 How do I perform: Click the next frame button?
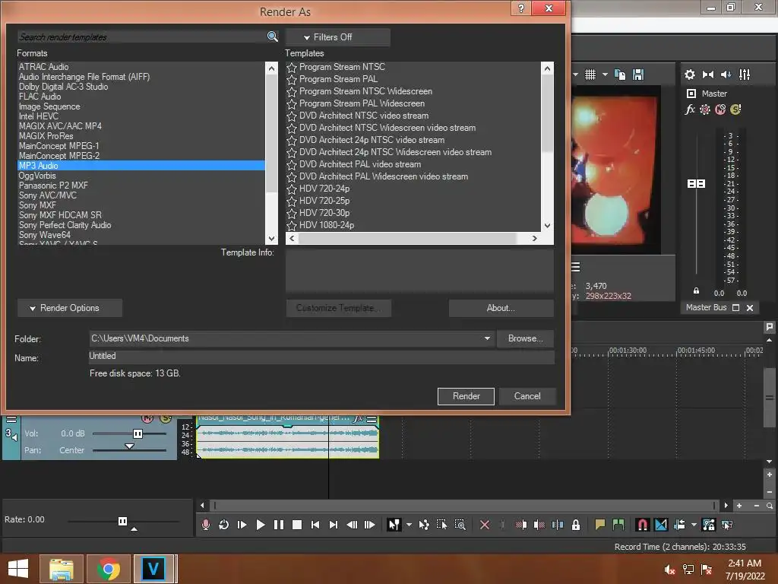(370, 525)
